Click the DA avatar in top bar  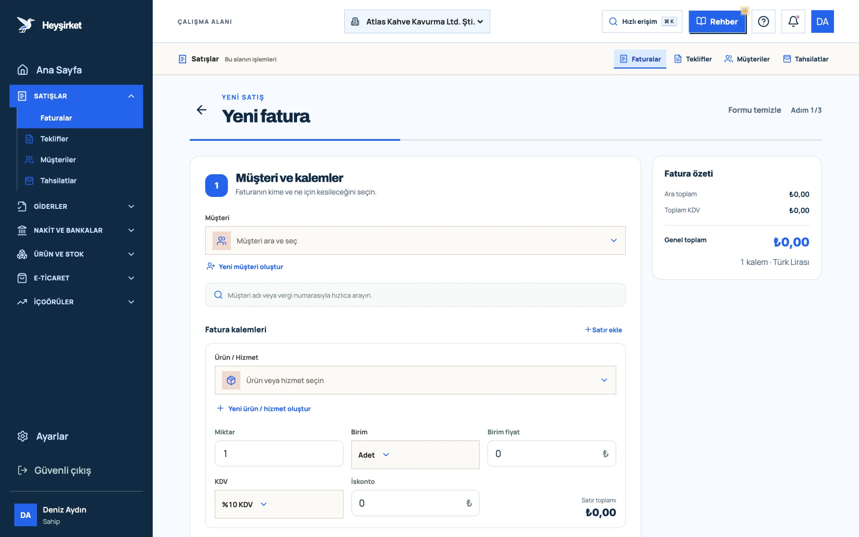click(822, 21)
